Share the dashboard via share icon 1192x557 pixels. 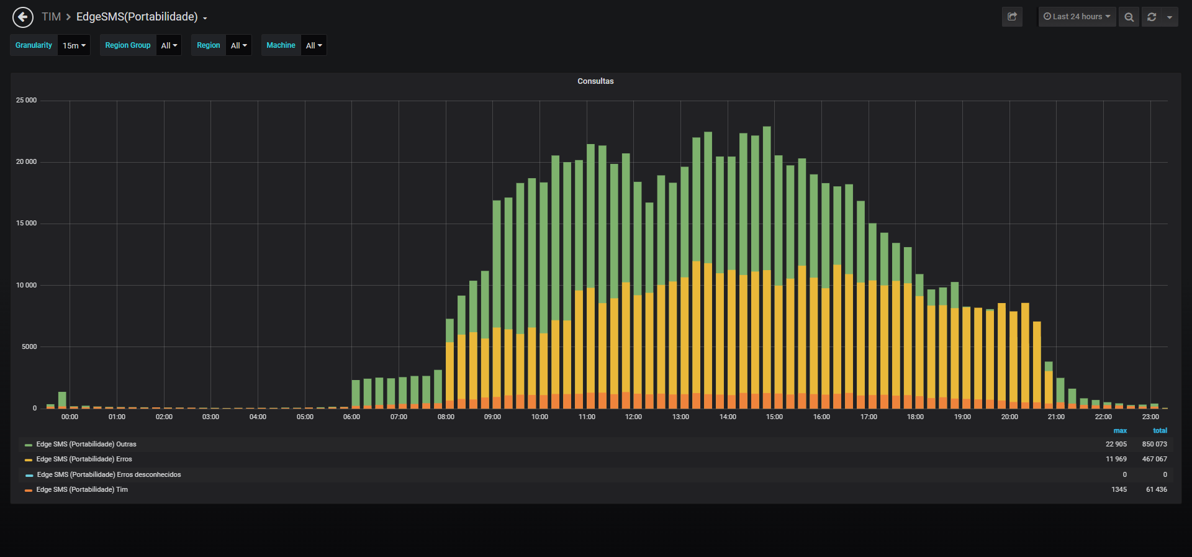click(x=1012, y=17)
